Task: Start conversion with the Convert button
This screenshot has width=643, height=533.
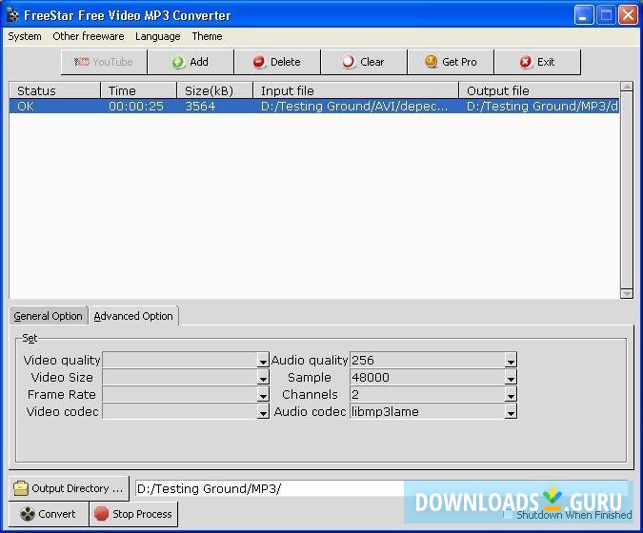Action: pos(49,514)
